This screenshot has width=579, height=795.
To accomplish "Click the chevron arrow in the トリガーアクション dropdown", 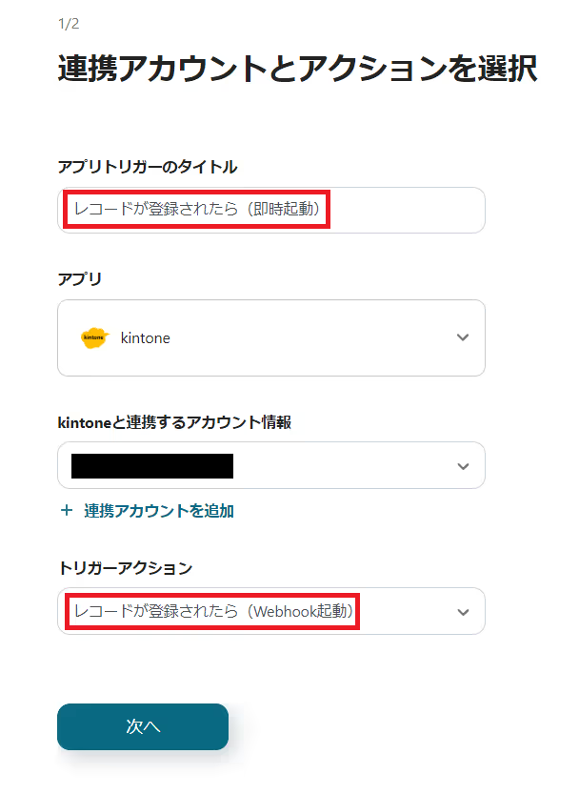I will 463,612.
